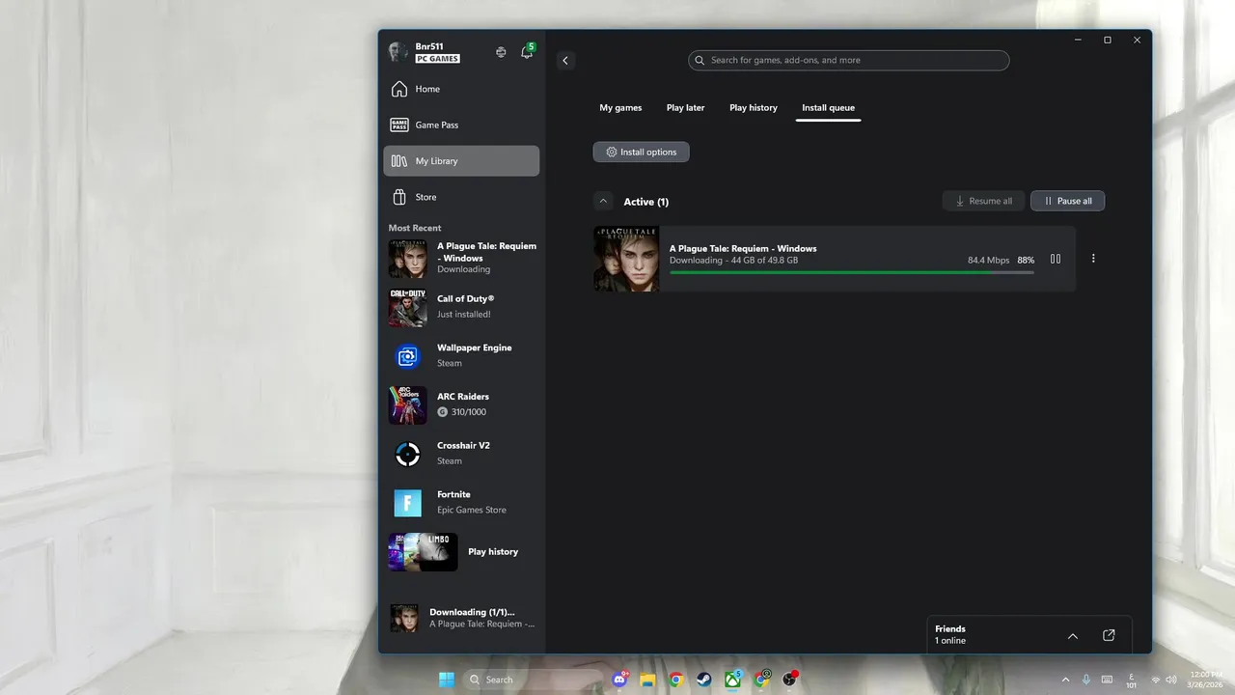Viewport: 1235px width, 695px height.
Task: Open Game Pass from sidebar
Action: coord(461,125)
